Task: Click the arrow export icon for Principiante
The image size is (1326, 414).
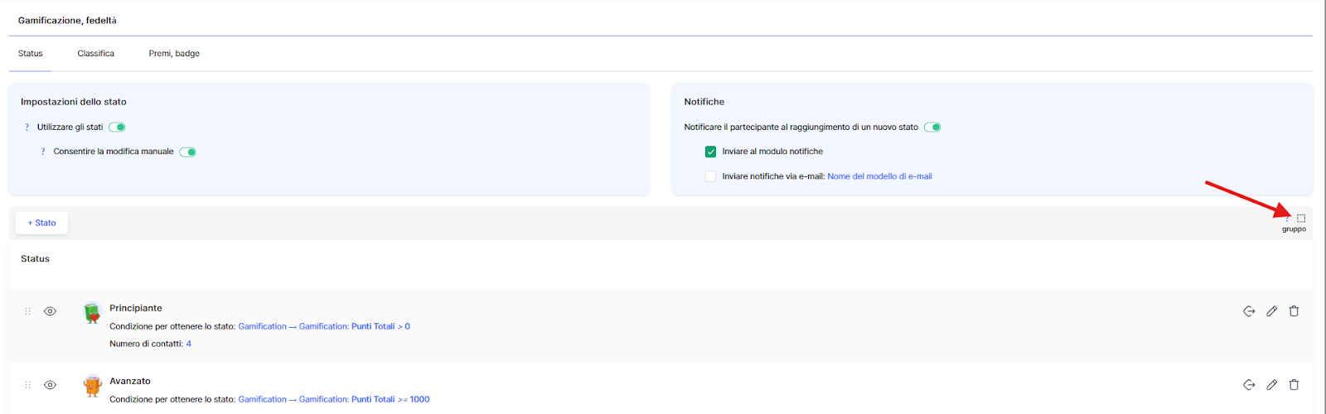Action: pyautogui.click(x=1249, y=311)
